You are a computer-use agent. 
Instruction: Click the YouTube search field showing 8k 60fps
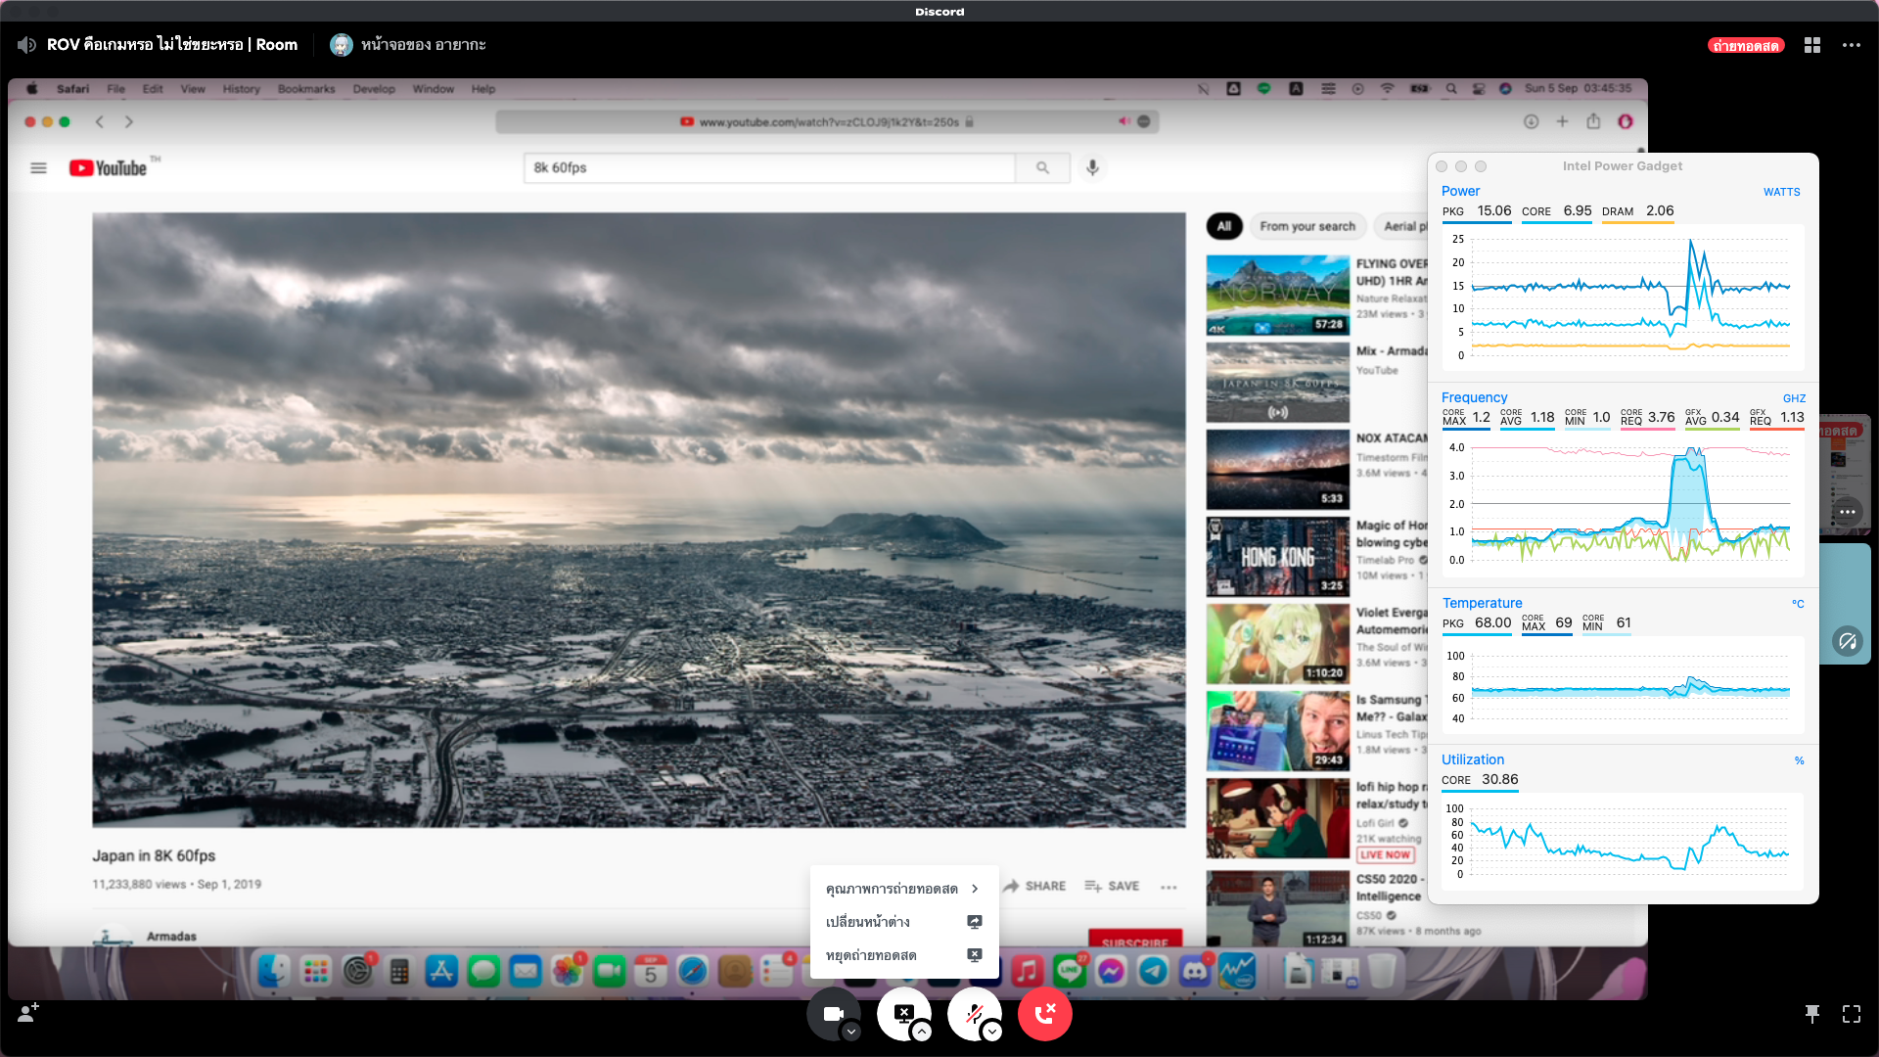pyautogui.click(x=769, y=168)
